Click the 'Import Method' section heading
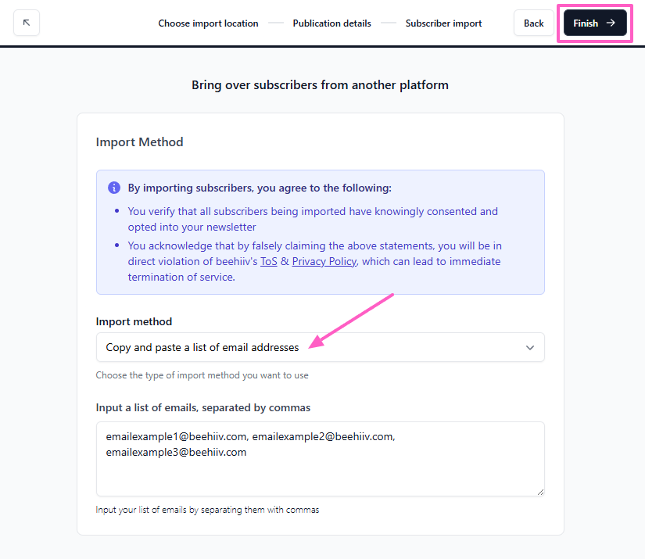645x559 pixels. 139,142
